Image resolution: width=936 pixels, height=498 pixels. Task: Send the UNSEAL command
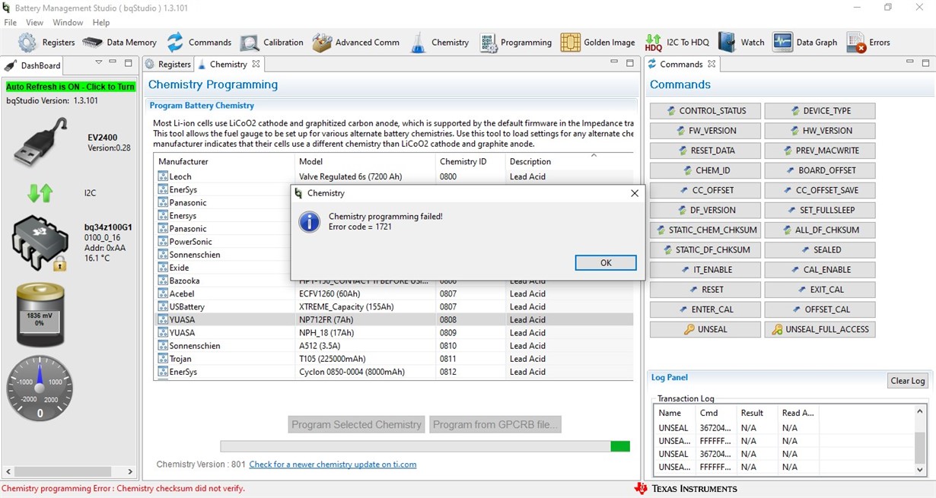pyautogui.click(x=705, y=329)
